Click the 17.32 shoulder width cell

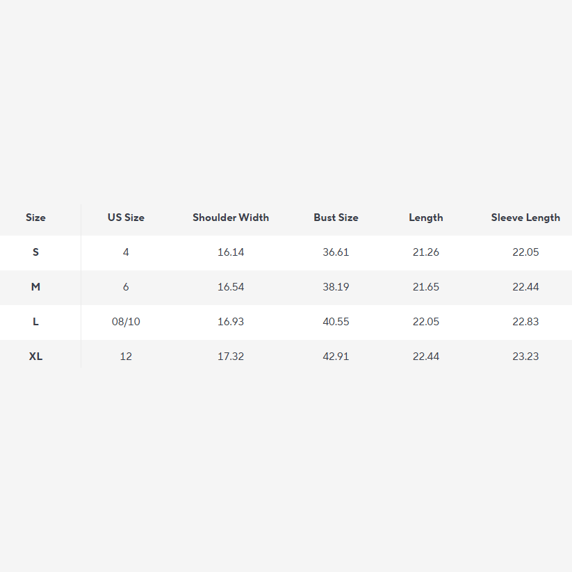231,357
